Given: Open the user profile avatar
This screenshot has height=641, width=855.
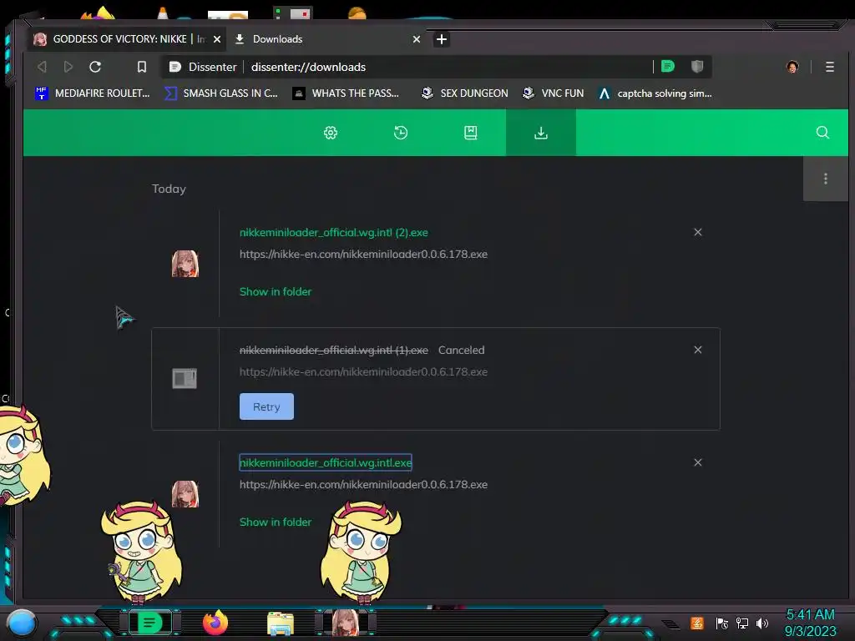Looking at the screenshot, I should [x=792, y=67].
